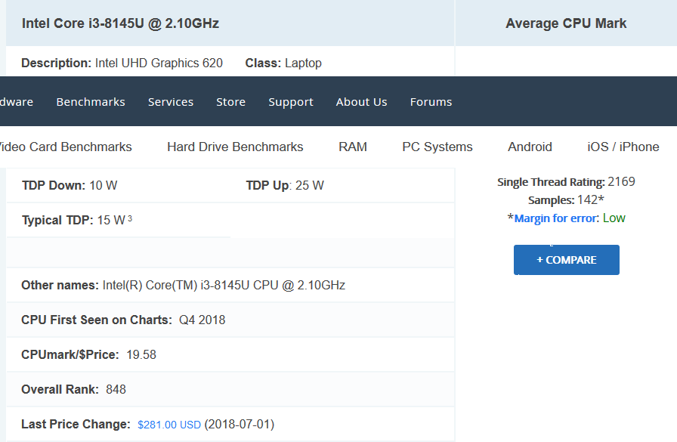Open the RAM benchmarks tab
The width and height of the screenshot is (677, 442).
click(353, 147)
